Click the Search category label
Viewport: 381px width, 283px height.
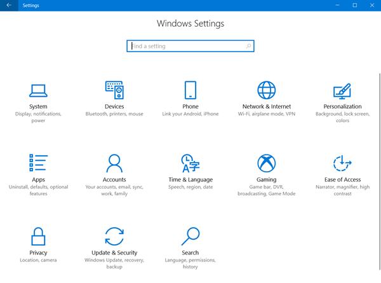point(190,252)
